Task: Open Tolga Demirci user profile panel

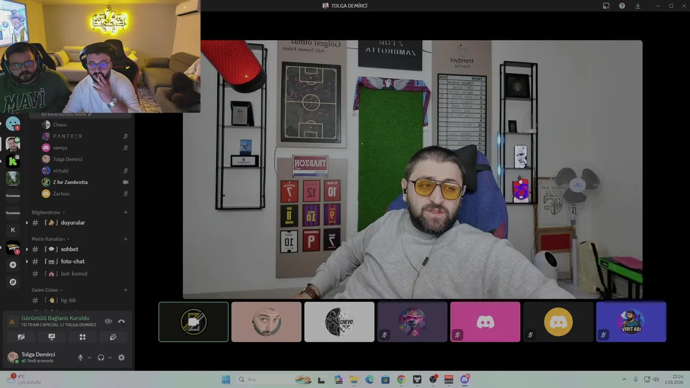Action: coord(38,357)
